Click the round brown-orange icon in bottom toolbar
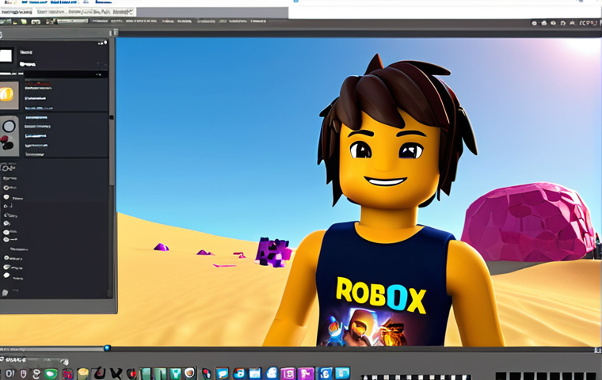The width and height of the screenshot is (602, 380). [x=189, y=373]
